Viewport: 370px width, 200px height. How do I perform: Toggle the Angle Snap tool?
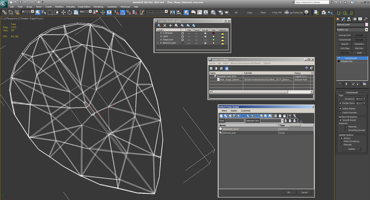(122, 12)
